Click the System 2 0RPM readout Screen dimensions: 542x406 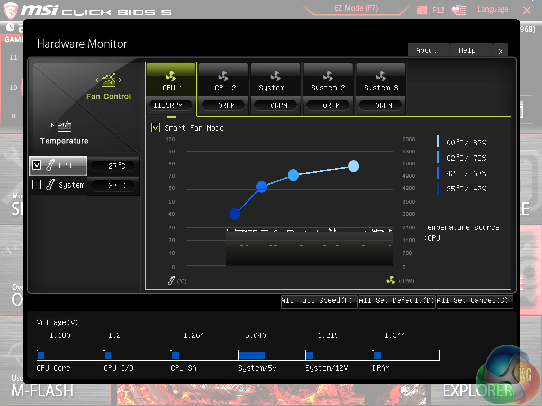328,105
